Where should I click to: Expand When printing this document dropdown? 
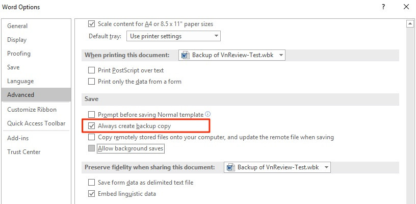coord(232,55)
